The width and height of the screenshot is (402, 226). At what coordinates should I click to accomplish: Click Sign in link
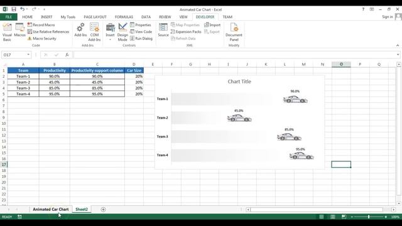[388, 17]
